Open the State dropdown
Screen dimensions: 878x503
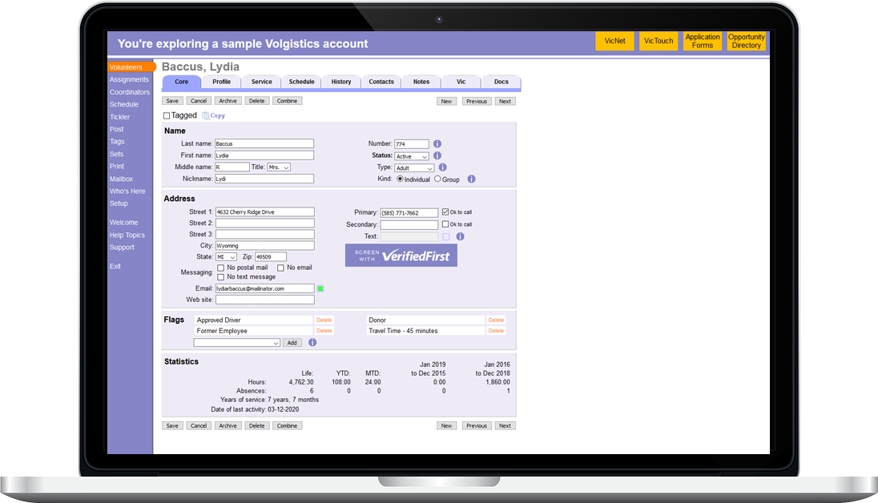coord(227,257)
